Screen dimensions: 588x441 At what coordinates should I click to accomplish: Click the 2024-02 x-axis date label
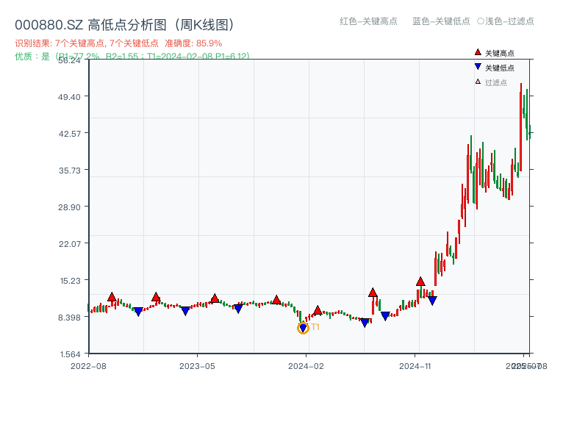pos(306,366)
